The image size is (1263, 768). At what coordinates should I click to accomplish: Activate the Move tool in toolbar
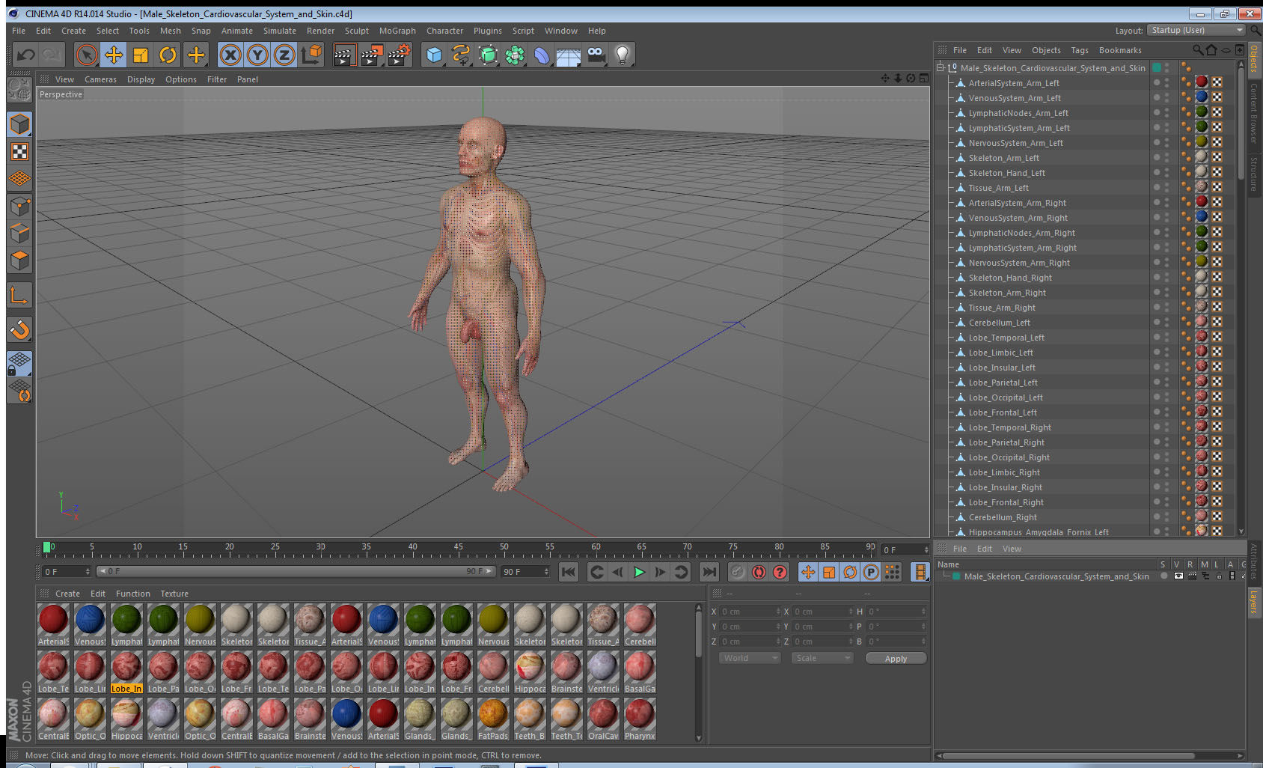[x=114, y=55]
